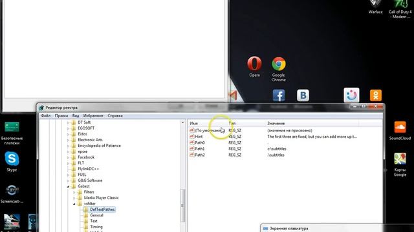Viewport: 414px width, 232px height.
Task: Click the Facebook registry folder icon
Action: tap(74, 157)
